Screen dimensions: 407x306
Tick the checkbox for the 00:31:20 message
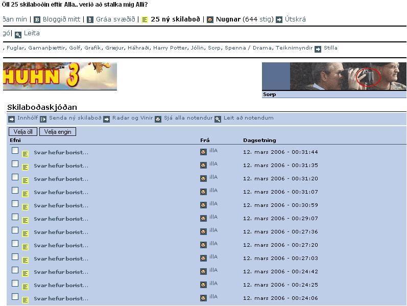pos(15,177)
